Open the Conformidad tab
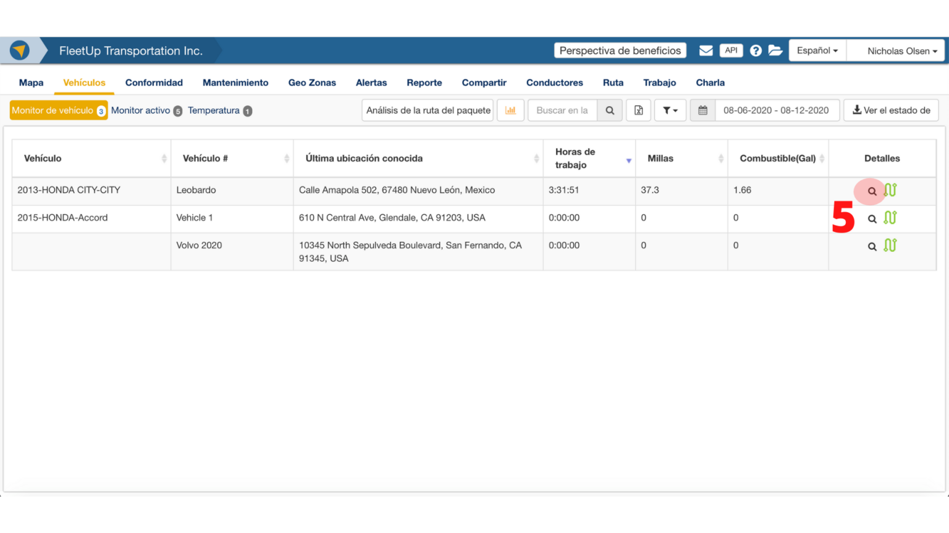Image resolution: width=949 pixels, height=533 pixels. [x=154, y=83]
